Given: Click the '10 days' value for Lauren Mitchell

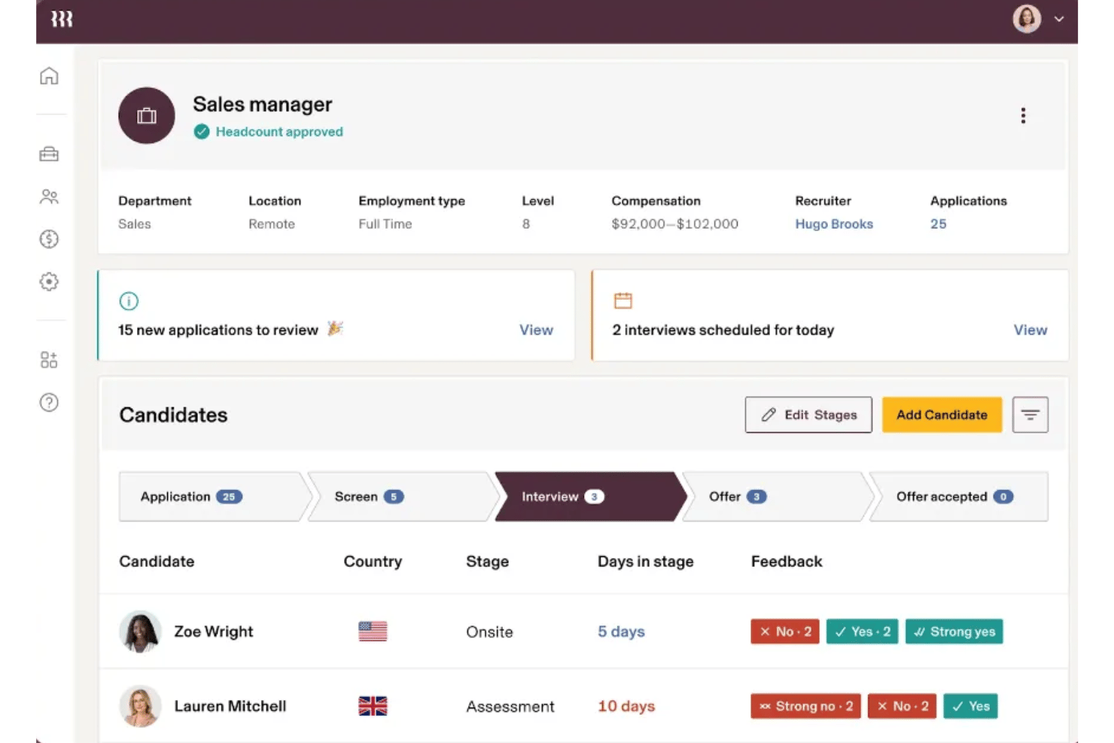Looking at the screenshot, I should coord(626,706).
